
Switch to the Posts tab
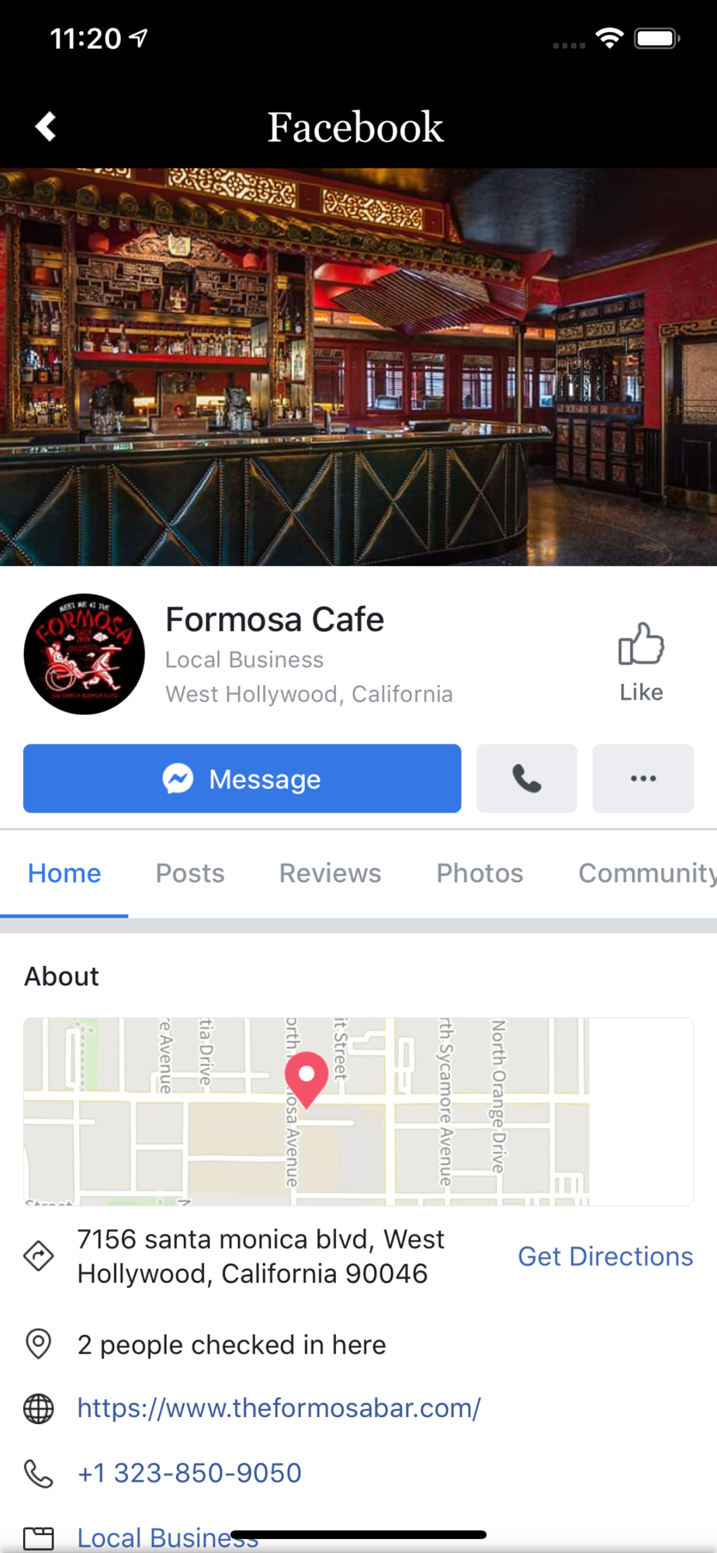coord(190,873)
